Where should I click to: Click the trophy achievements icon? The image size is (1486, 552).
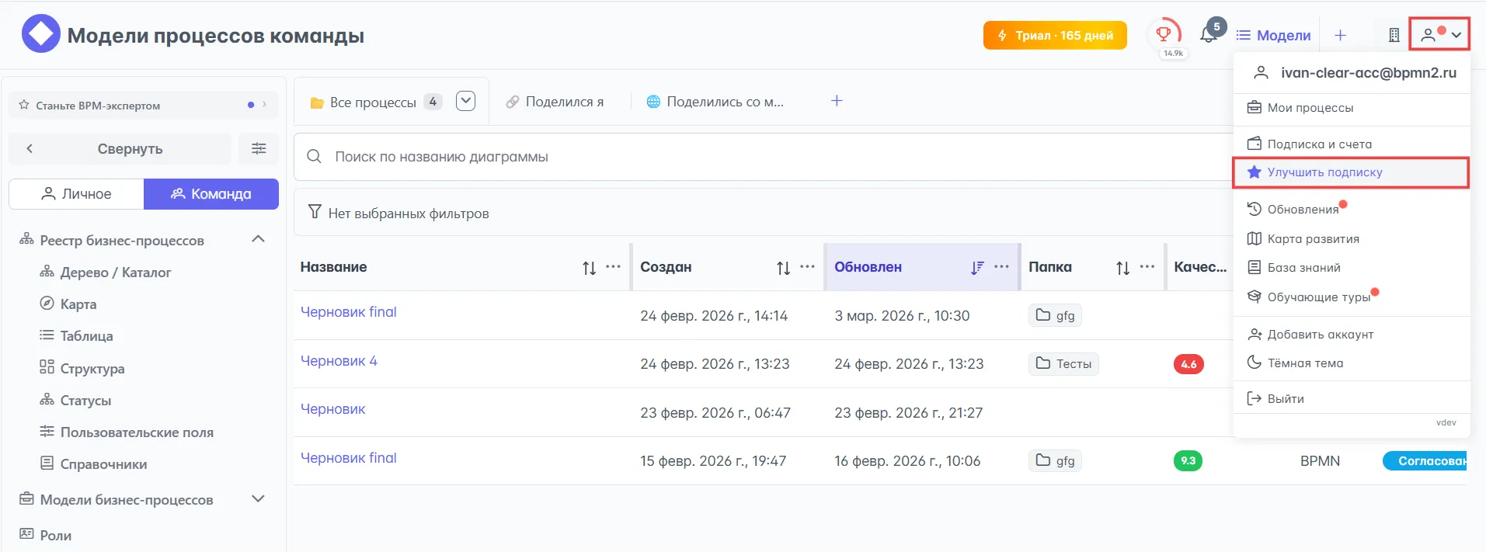(x=1164, y=34)
